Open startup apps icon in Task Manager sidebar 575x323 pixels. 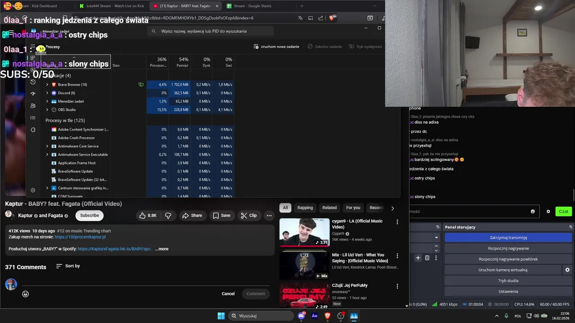point(33,94)
